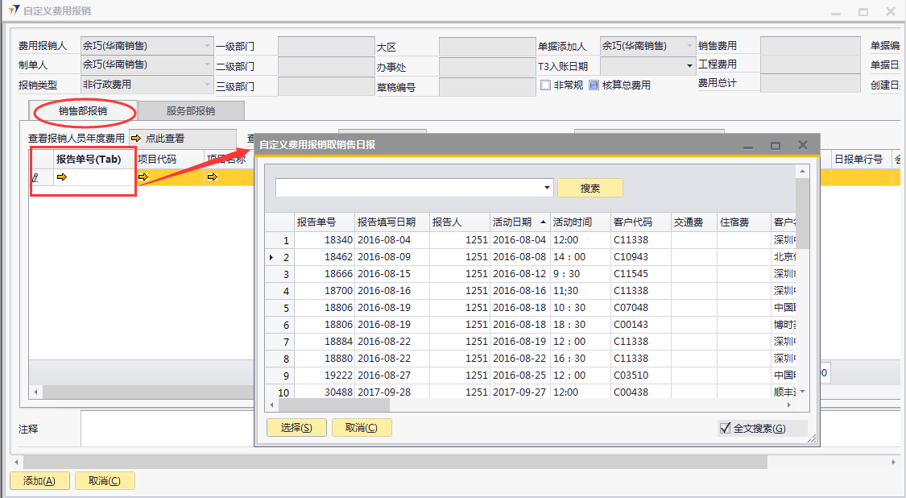Screen dimensions: 906x498
Task: Open the 报销类型 dropdown
Action: tap(207, 84)
